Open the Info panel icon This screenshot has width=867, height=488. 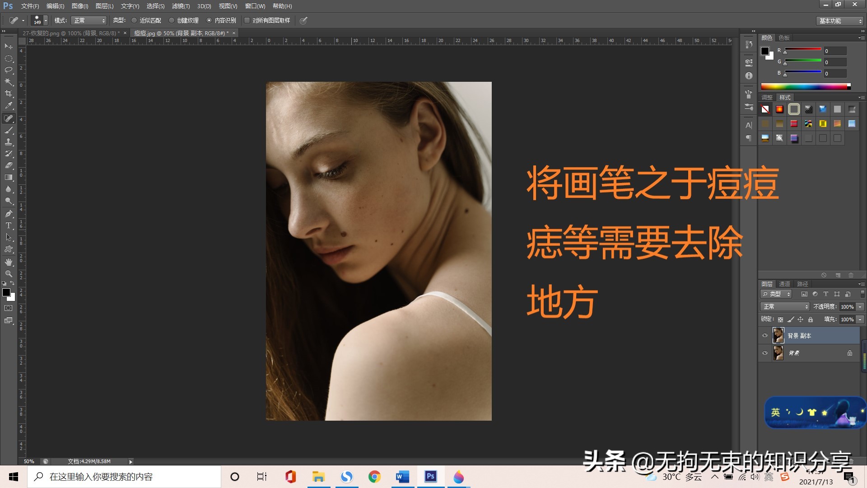749,76
